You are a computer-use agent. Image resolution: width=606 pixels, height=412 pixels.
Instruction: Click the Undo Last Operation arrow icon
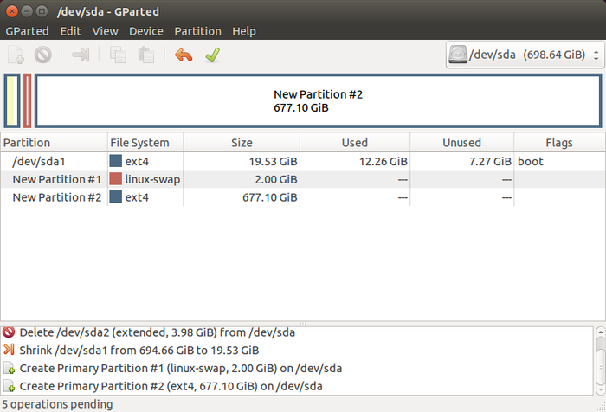183,55
